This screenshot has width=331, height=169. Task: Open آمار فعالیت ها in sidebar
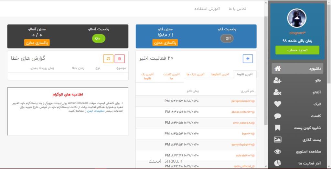coord(297,163)
